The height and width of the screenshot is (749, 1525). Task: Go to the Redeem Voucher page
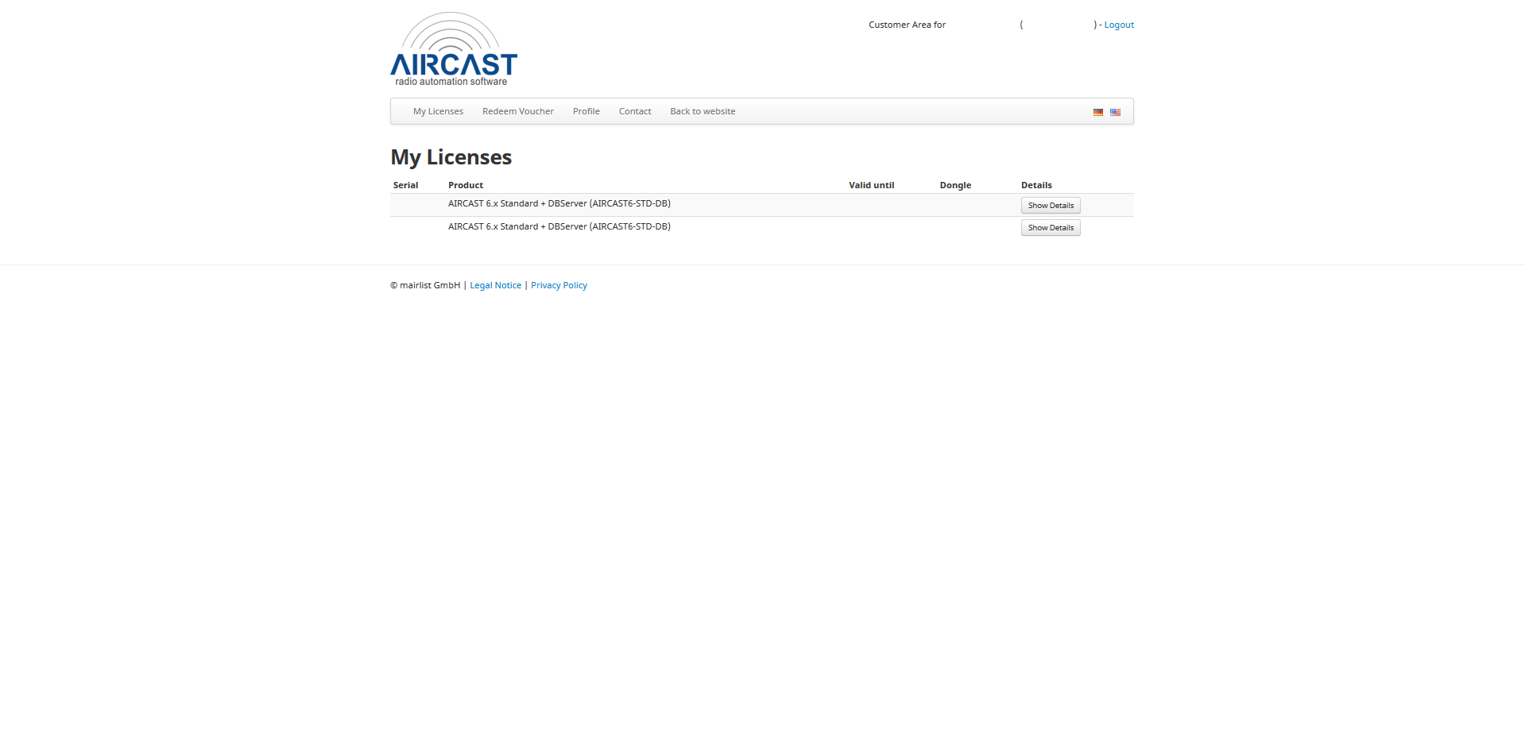coord(517,111)
